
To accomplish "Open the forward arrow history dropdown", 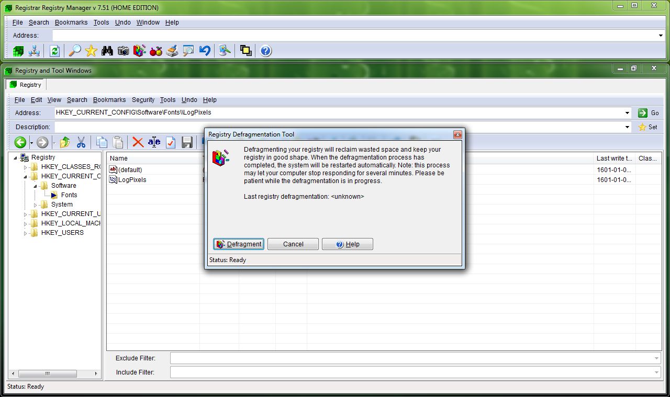I will pos(53,143).
